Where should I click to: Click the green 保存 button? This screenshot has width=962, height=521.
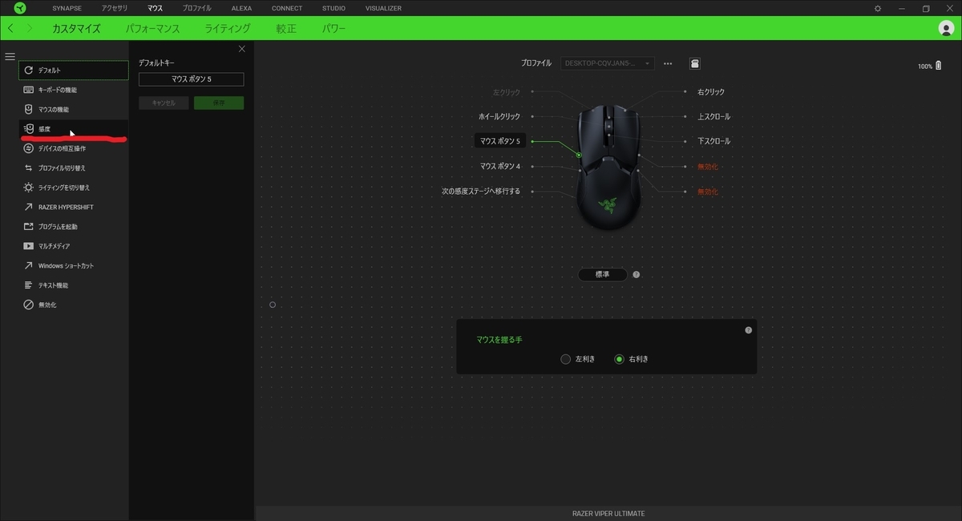coord(219,103)
